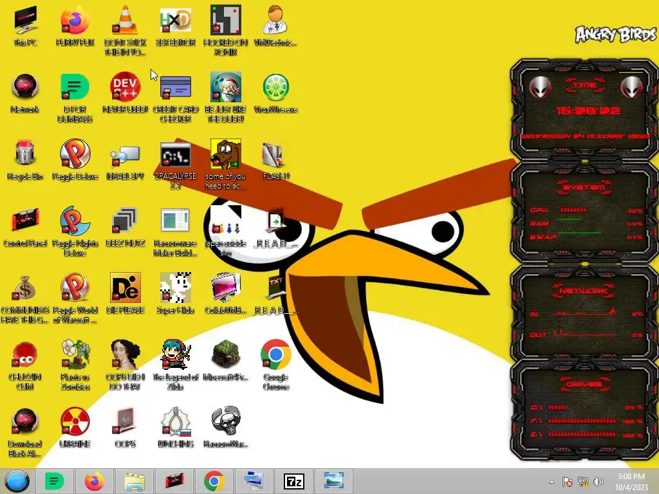Viewport: 659px width, 494px height.
Task: Open the VMDTechnic desktop icon
Action: point(275,26)
